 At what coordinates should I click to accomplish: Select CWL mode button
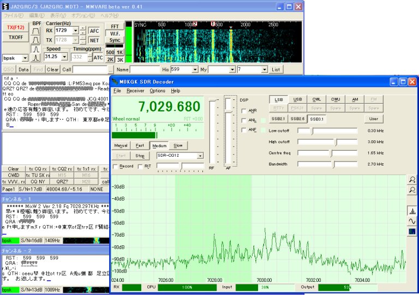tap(316, 99)
